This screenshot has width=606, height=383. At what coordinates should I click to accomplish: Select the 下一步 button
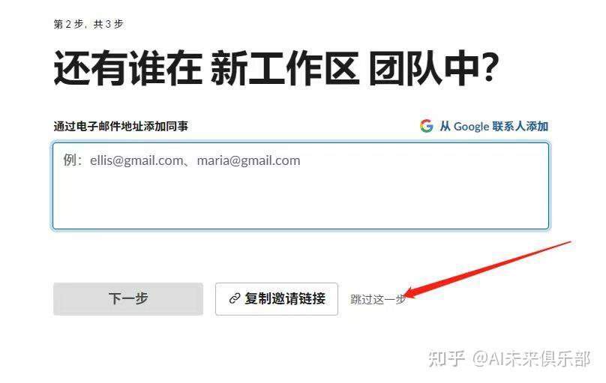pos(128,299)
